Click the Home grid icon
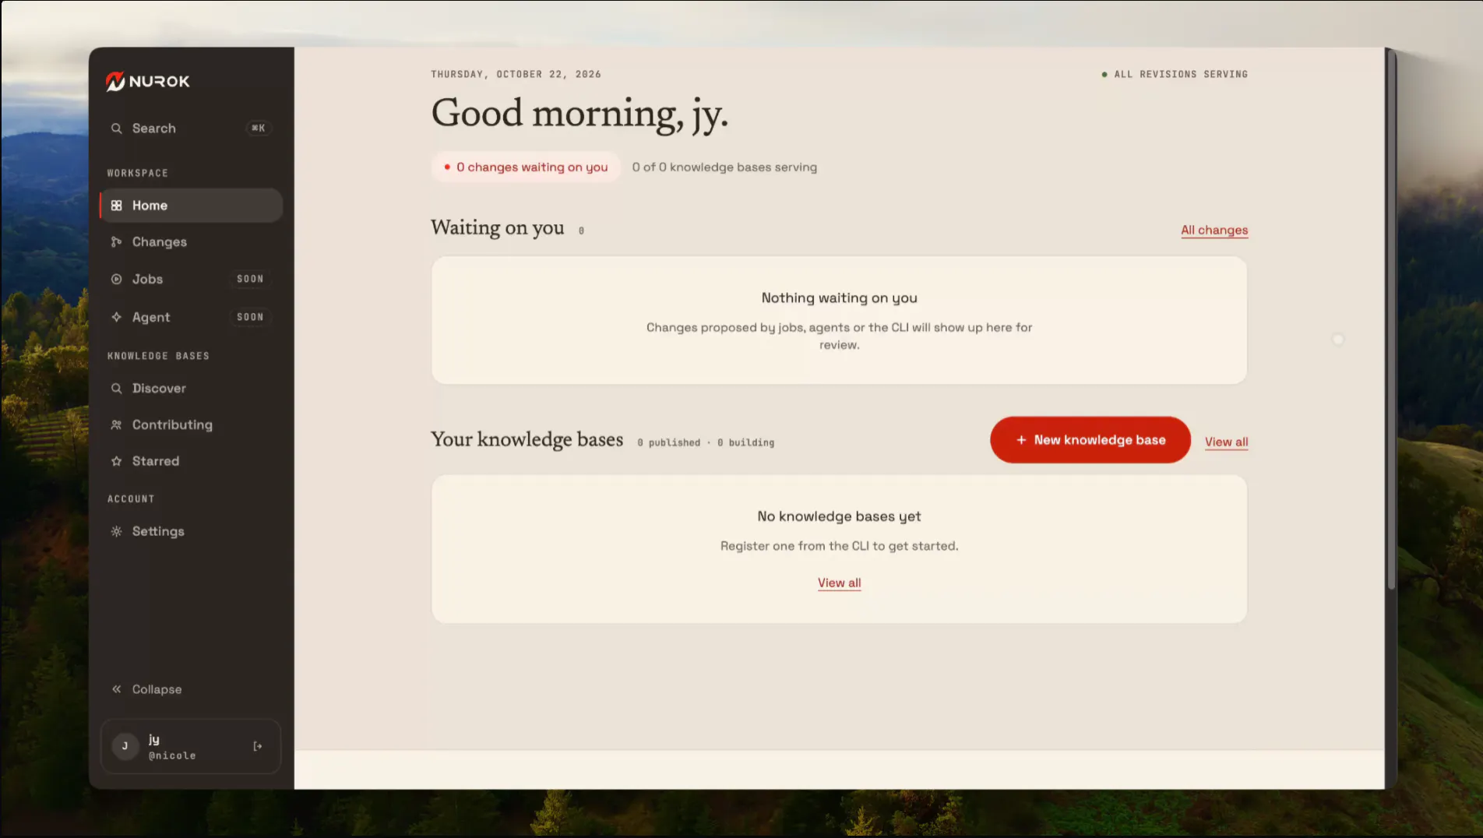This screenshot has height=838, width=1483. tap(116, 206)
